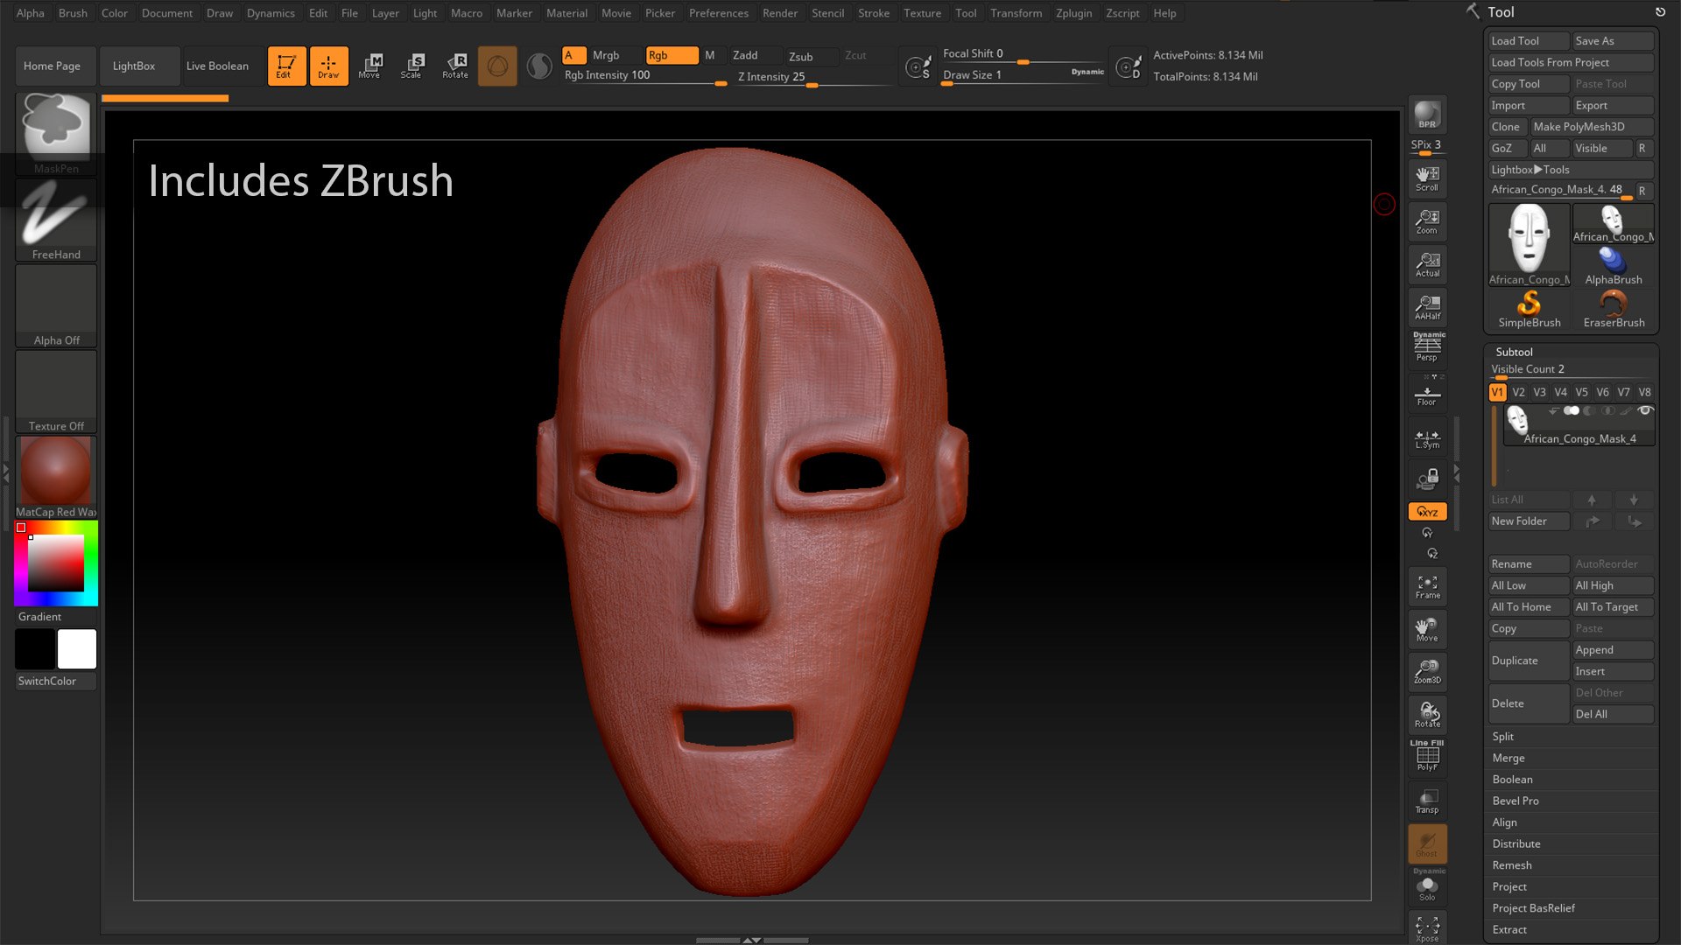Click the Zoom canvas icon
Viewport: 1681px width, 945px height.
(1427, 221)
